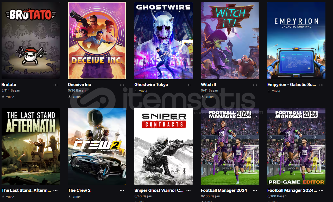Click Yükle under The Crew 2

(x=74, y=197)
